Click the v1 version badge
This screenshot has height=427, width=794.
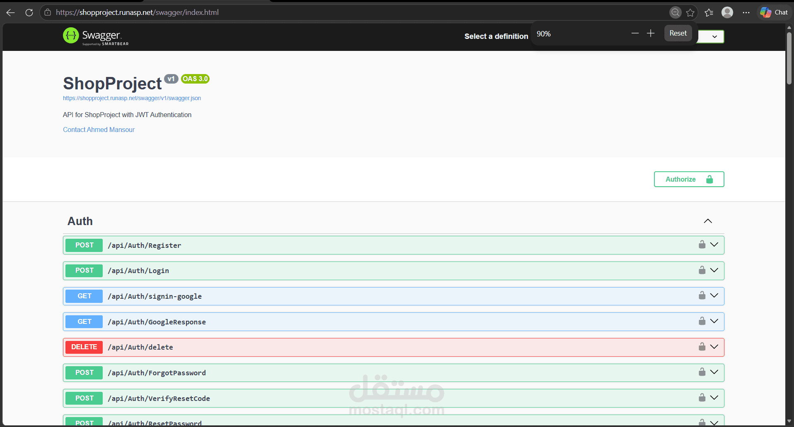171,79
